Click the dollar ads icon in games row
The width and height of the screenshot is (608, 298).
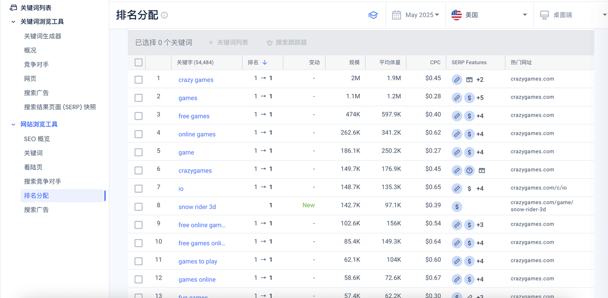[x=469, y=98]
